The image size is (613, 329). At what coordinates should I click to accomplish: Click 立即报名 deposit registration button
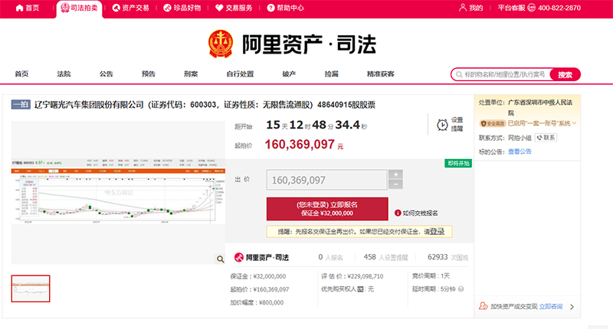327,209
